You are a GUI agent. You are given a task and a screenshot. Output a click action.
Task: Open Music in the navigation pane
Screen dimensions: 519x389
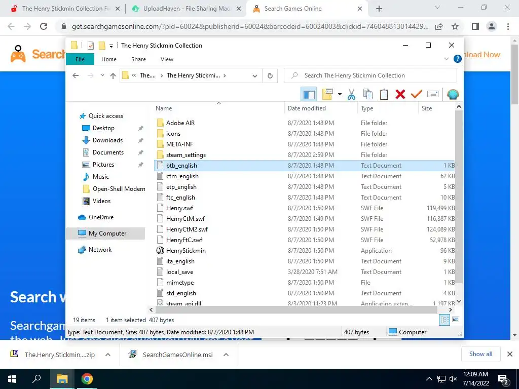click(101, 177)
